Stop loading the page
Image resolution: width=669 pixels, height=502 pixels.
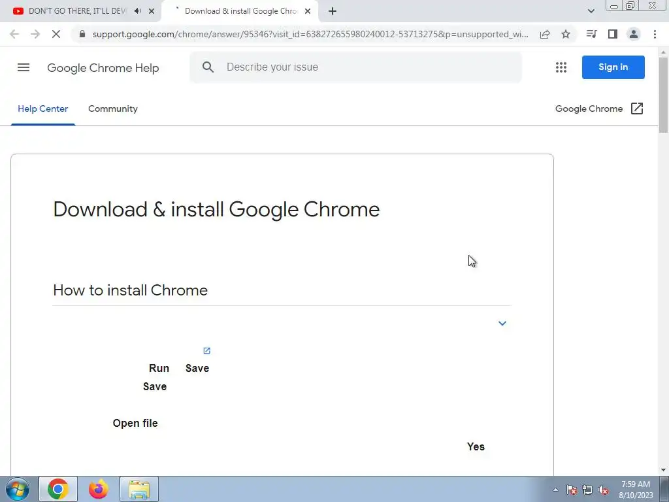tap(56, 34)
